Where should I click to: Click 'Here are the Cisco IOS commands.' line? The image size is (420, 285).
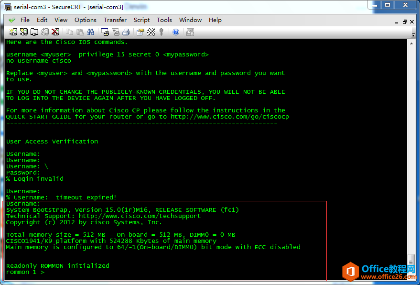pyautogui.click(x=67, y=42)
